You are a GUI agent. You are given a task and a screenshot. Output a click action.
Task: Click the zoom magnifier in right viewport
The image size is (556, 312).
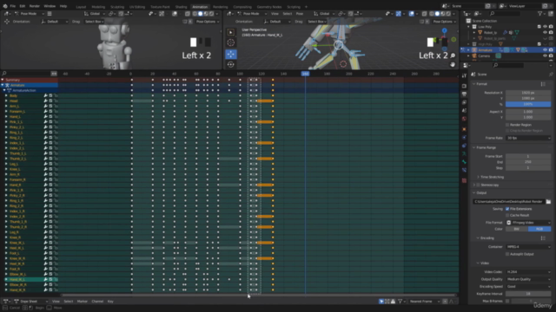pos(453,55)
